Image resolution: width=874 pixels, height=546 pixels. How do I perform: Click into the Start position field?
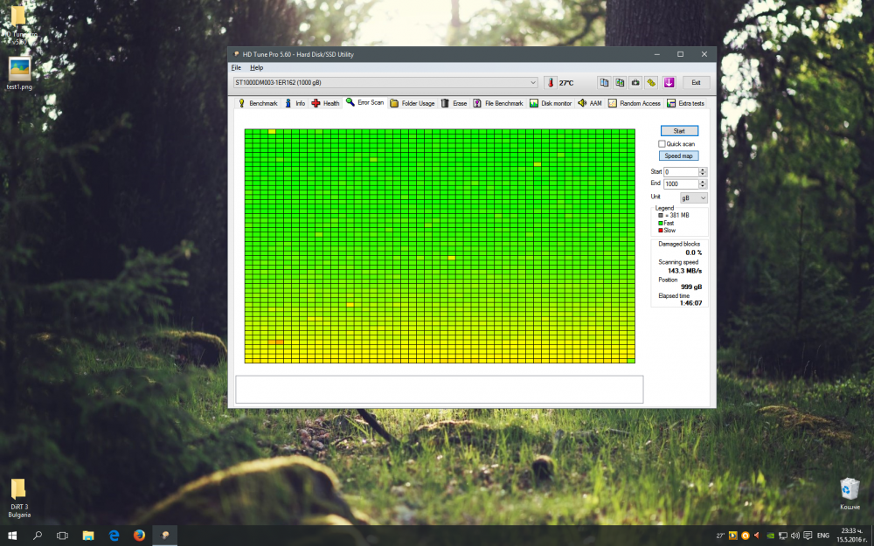681,172
